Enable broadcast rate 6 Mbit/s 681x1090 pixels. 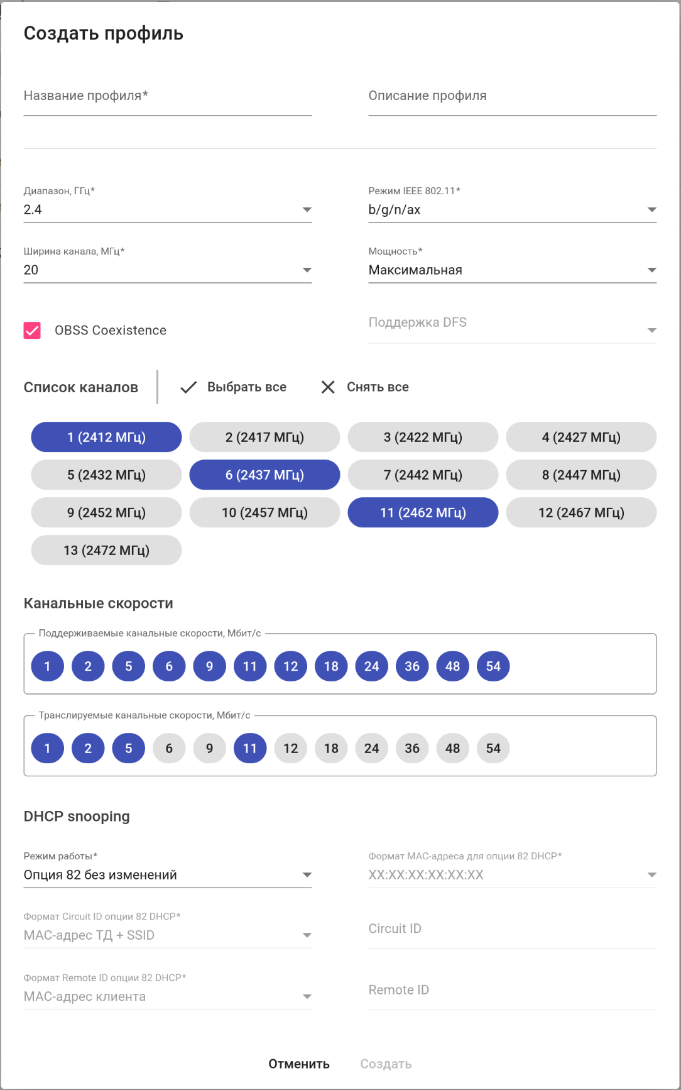[169, 749]
